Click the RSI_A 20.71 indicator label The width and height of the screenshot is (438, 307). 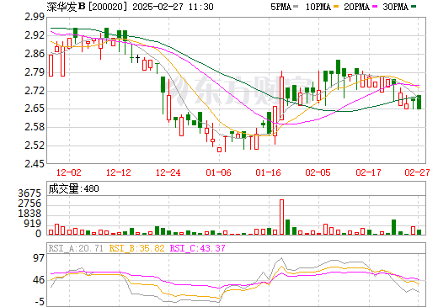[x=76, y=248]
